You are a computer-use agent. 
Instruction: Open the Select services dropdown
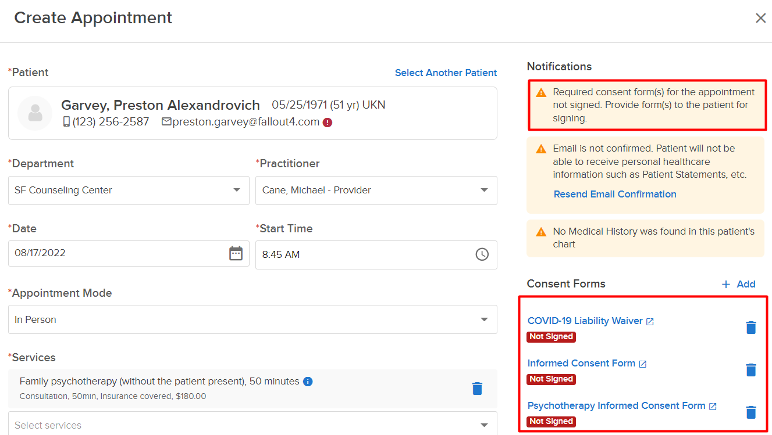[x=252, y=425]
